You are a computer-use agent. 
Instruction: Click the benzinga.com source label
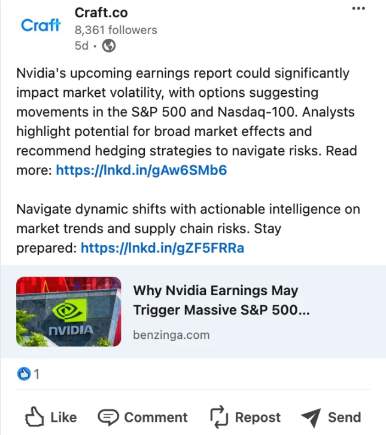pyautogui.click(x=172, y=335)
